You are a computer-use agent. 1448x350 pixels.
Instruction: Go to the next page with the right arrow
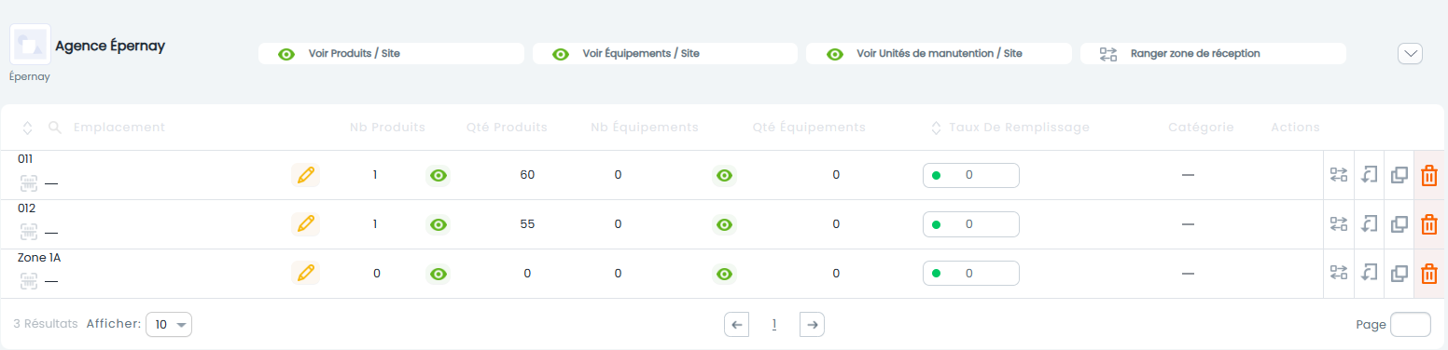point(813,325)
